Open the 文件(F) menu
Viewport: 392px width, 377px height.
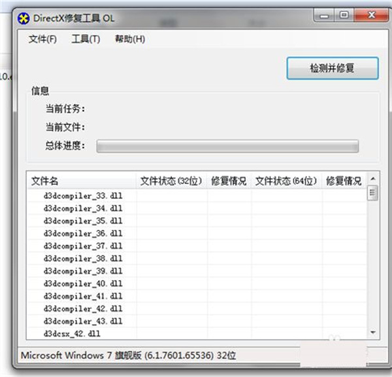(42, 39)
